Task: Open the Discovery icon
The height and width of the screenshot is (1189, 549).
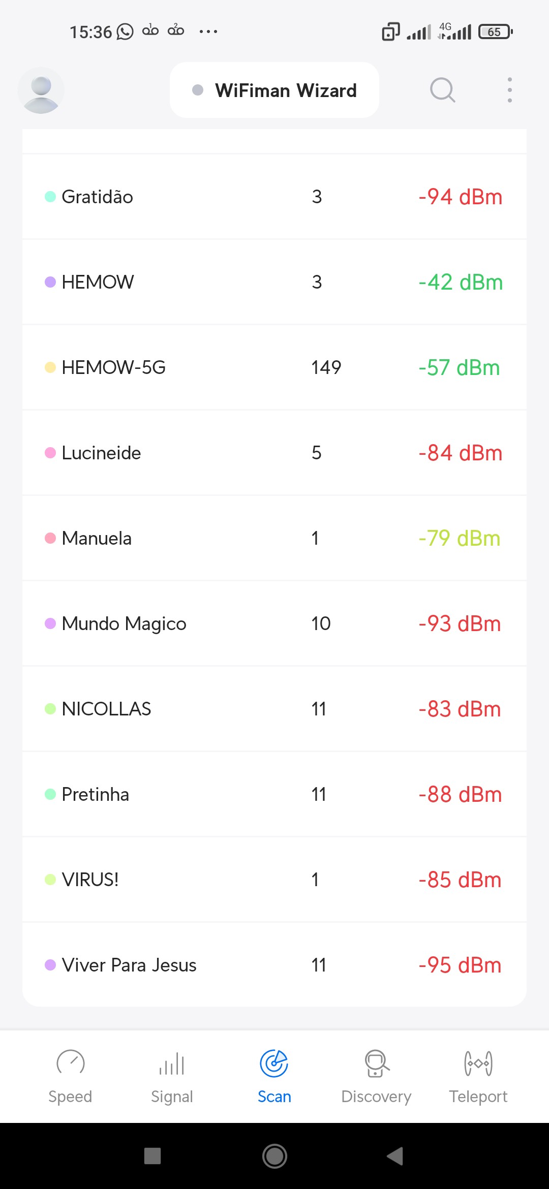Action: [376, 1063]
